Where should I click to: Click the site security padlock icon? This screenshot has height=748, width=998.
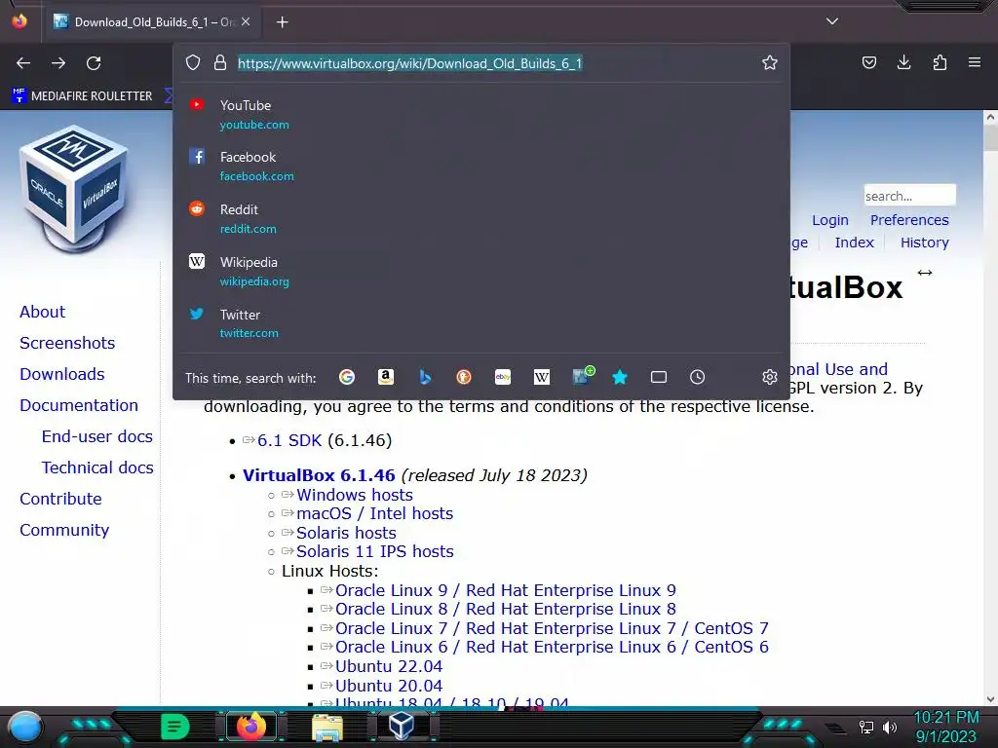(220, 62)
